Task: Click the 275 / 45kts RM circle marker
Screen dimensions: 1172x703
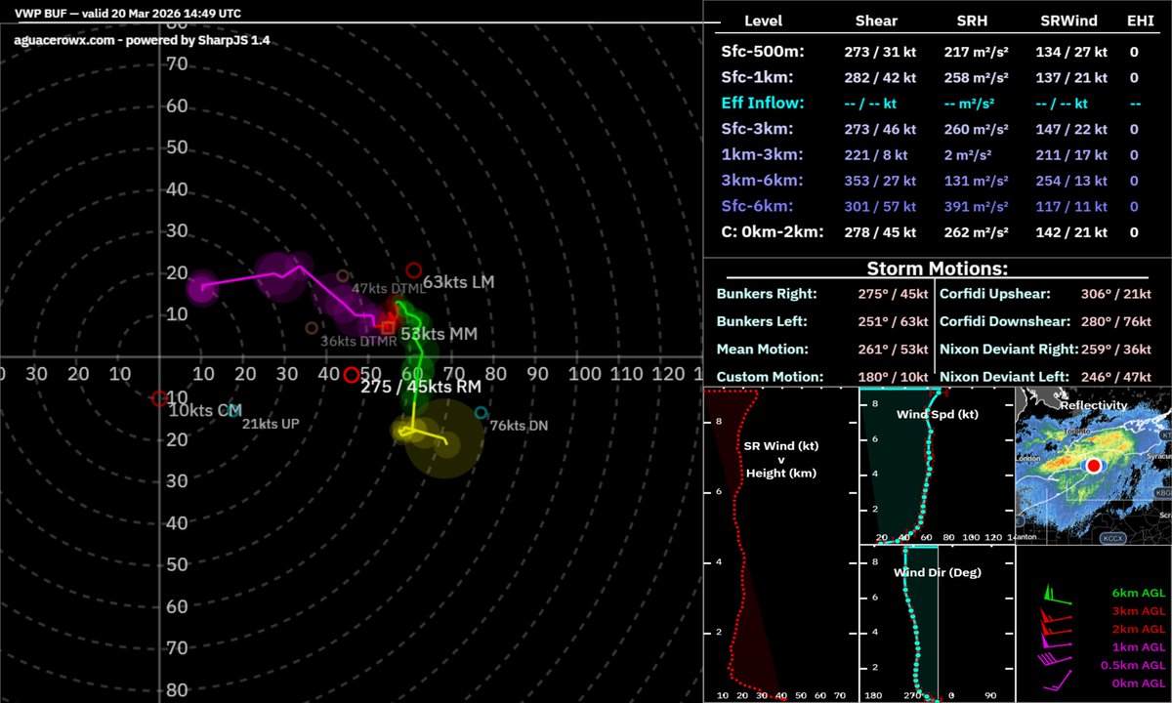Action: point(351,375)
